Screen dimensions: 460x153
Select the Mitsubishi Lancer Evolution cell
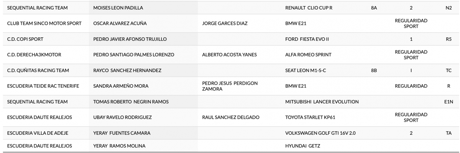click(x=322, y=101)
